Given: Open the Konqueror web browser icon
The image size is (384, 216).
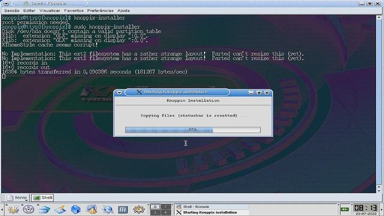Looking at the screenshot, I should coord(107,209).
